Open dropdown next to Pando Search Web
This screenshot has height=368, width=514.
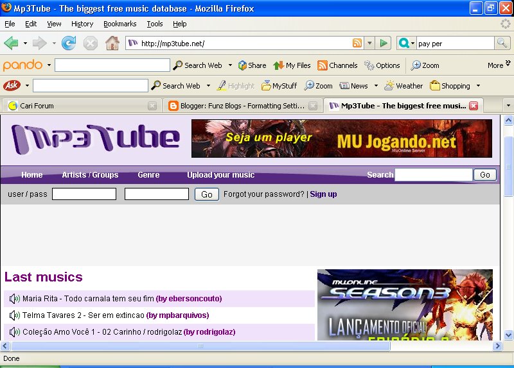230,65
